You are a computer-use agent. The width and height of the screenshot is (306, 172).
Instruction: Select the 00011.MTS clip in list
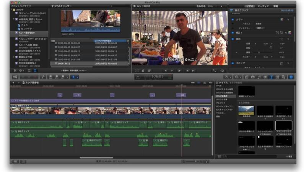[x=64, y=63]
